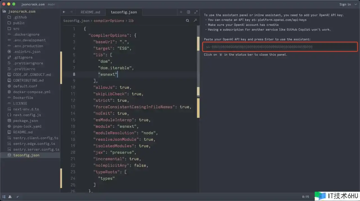Focus the OpenAI API key input field
Viewport: 360px width, 201px height.
point(280,47)
